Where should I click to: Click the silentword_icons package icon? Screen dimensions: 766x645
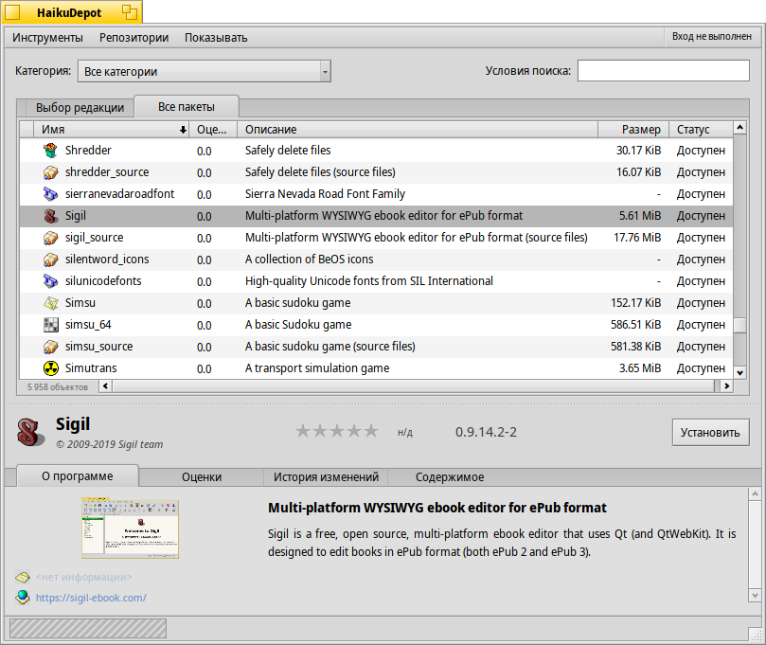[x=50, y=260]
